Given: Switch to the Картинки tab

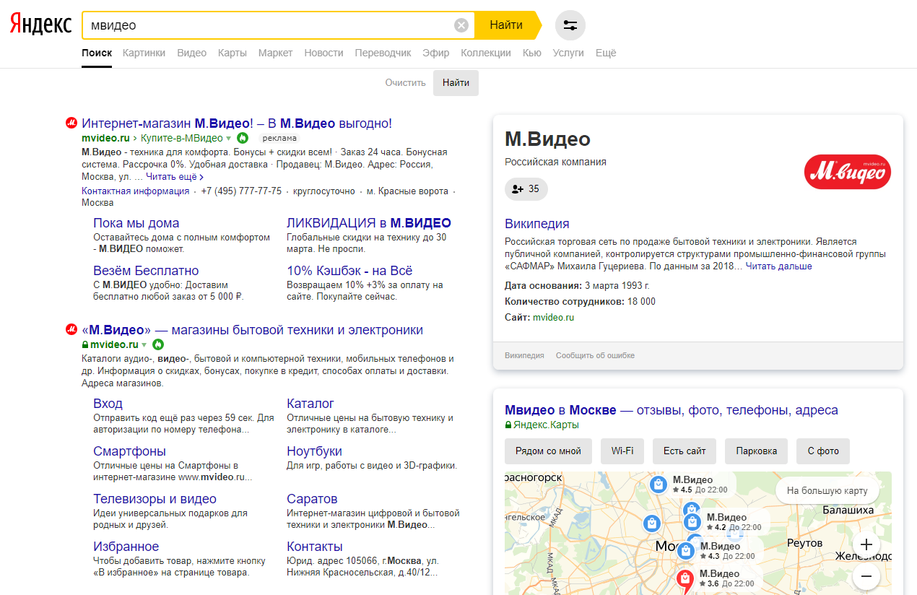Looking at the screenshot, I should click(144, 53).
